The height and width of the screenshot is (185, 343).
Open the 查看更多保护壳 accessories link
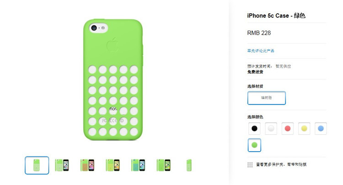point(281,164)
